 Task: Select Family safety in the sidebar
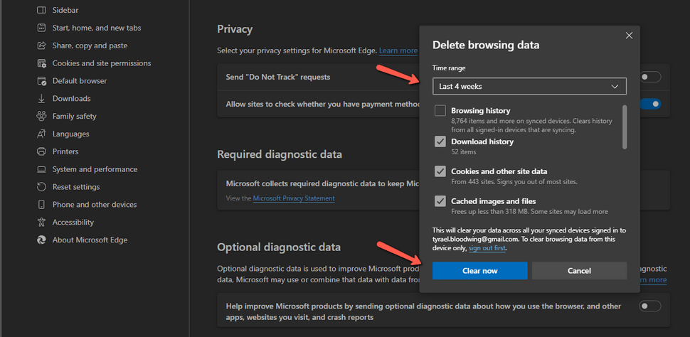pos(75,116)
